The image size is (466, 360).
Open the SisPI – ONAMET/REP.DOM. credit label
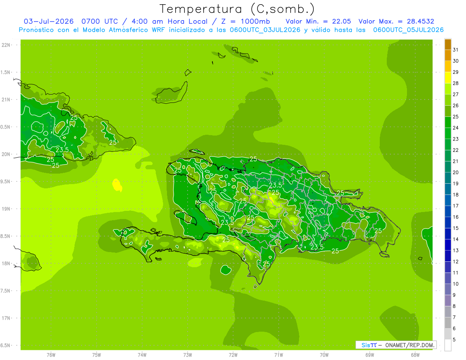point(396,345)
